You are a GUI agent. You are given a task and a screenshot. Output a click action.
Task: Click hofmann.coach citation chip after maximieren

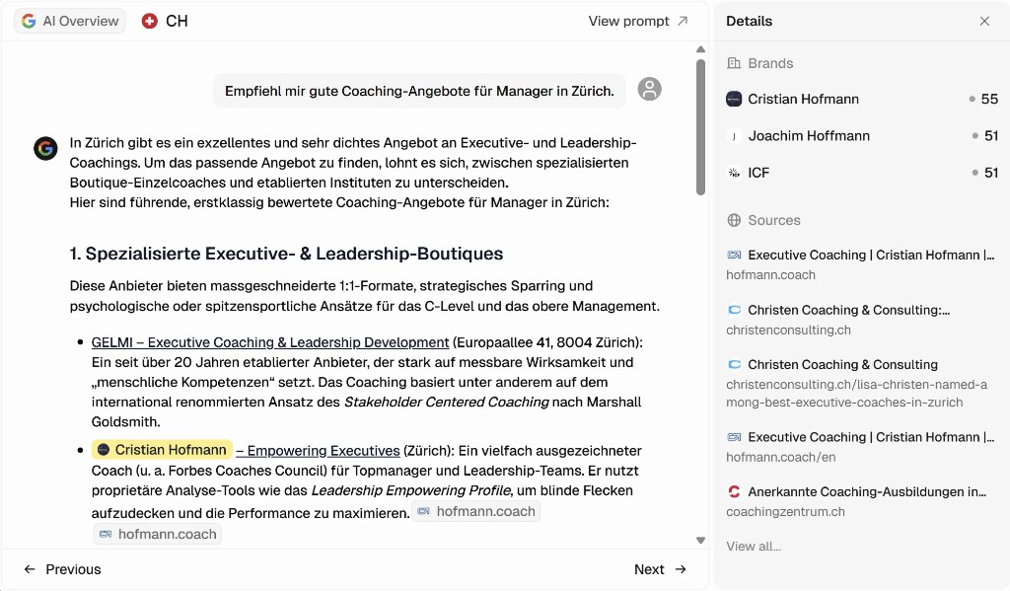476,512
